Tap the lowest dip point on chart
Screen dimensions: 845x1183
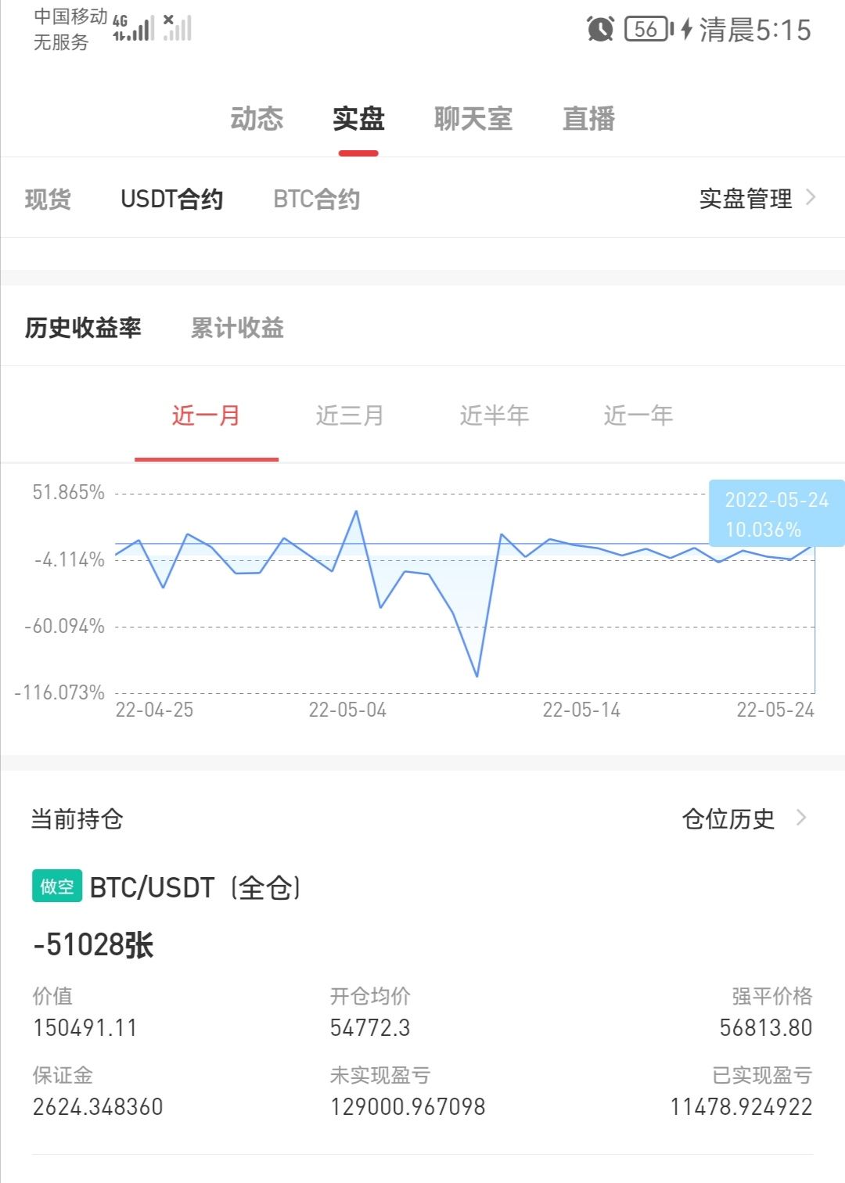point(476,675)
